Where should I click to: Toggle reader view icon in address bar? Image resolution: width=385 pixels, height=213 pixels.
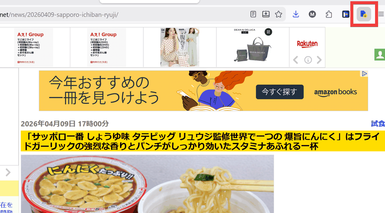pyautogui.click(x=253, y=14)
